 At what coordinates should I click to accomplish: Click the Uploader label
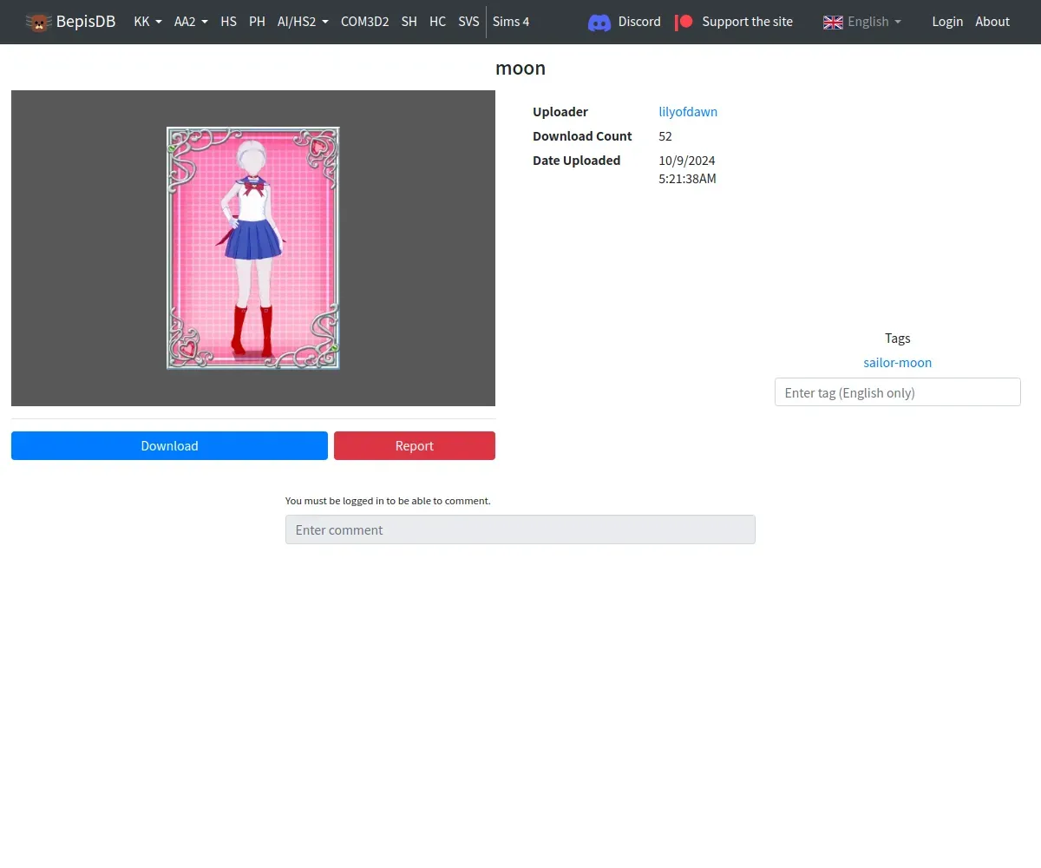click(560, 112)
